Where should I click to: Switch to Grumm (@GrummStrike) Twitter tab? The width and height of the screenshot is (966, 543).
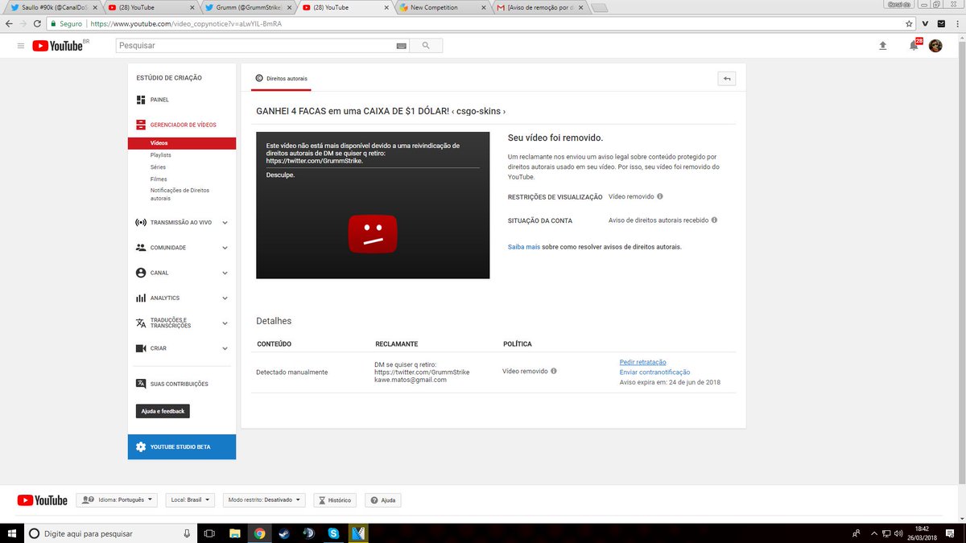point(248,7)
